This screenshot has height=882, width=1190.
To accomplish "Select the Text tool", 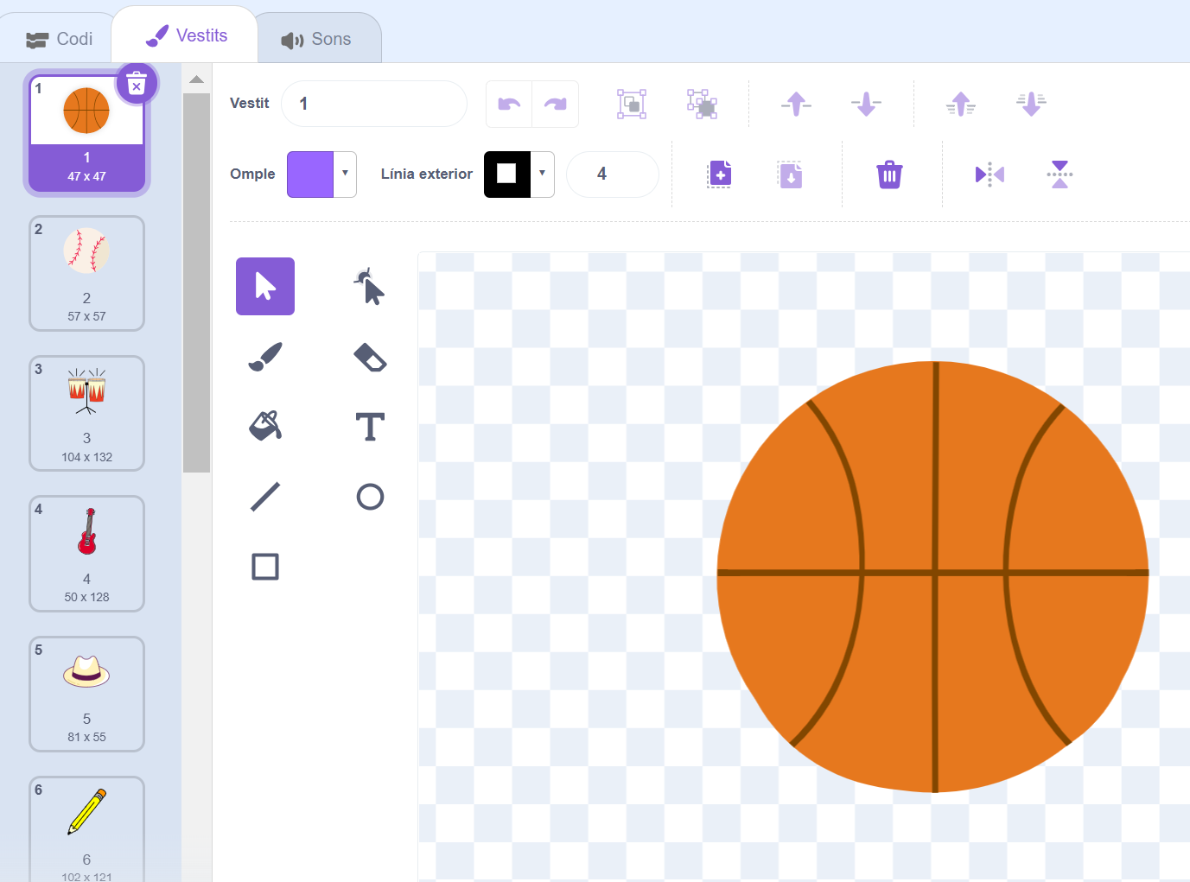I will 370,427.
